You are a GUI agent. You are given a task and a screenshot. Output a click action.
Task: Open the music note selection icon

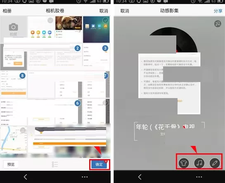tap(199, 163)
